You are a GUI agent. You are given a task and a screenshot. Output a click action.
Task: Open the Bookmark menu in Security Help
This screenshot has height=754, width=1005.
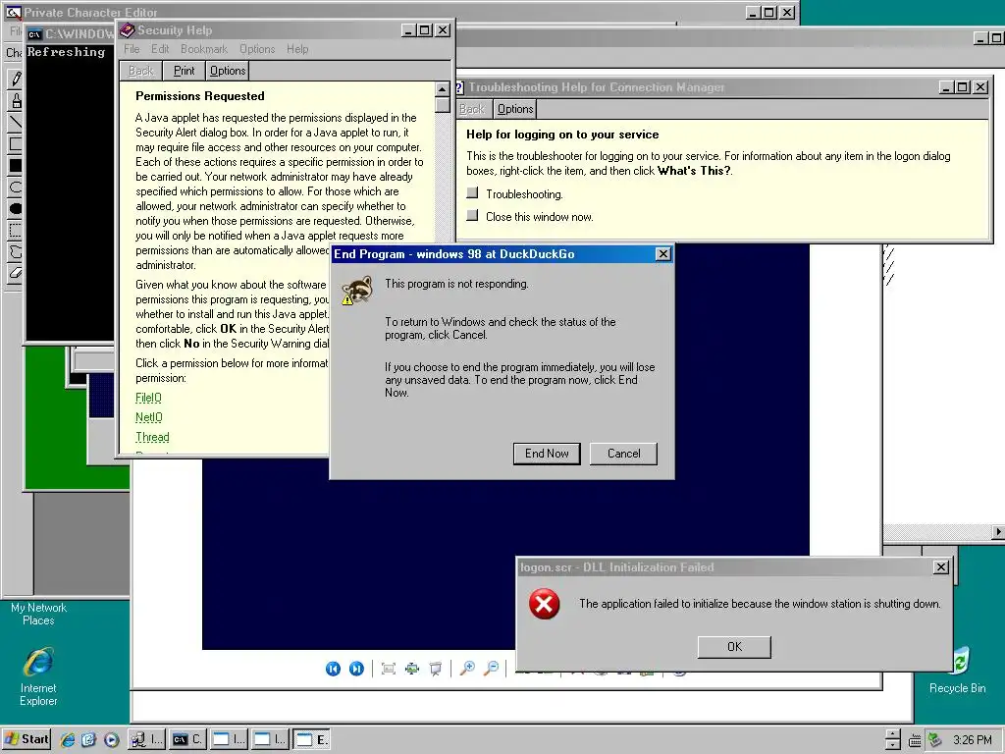(204, 49)
